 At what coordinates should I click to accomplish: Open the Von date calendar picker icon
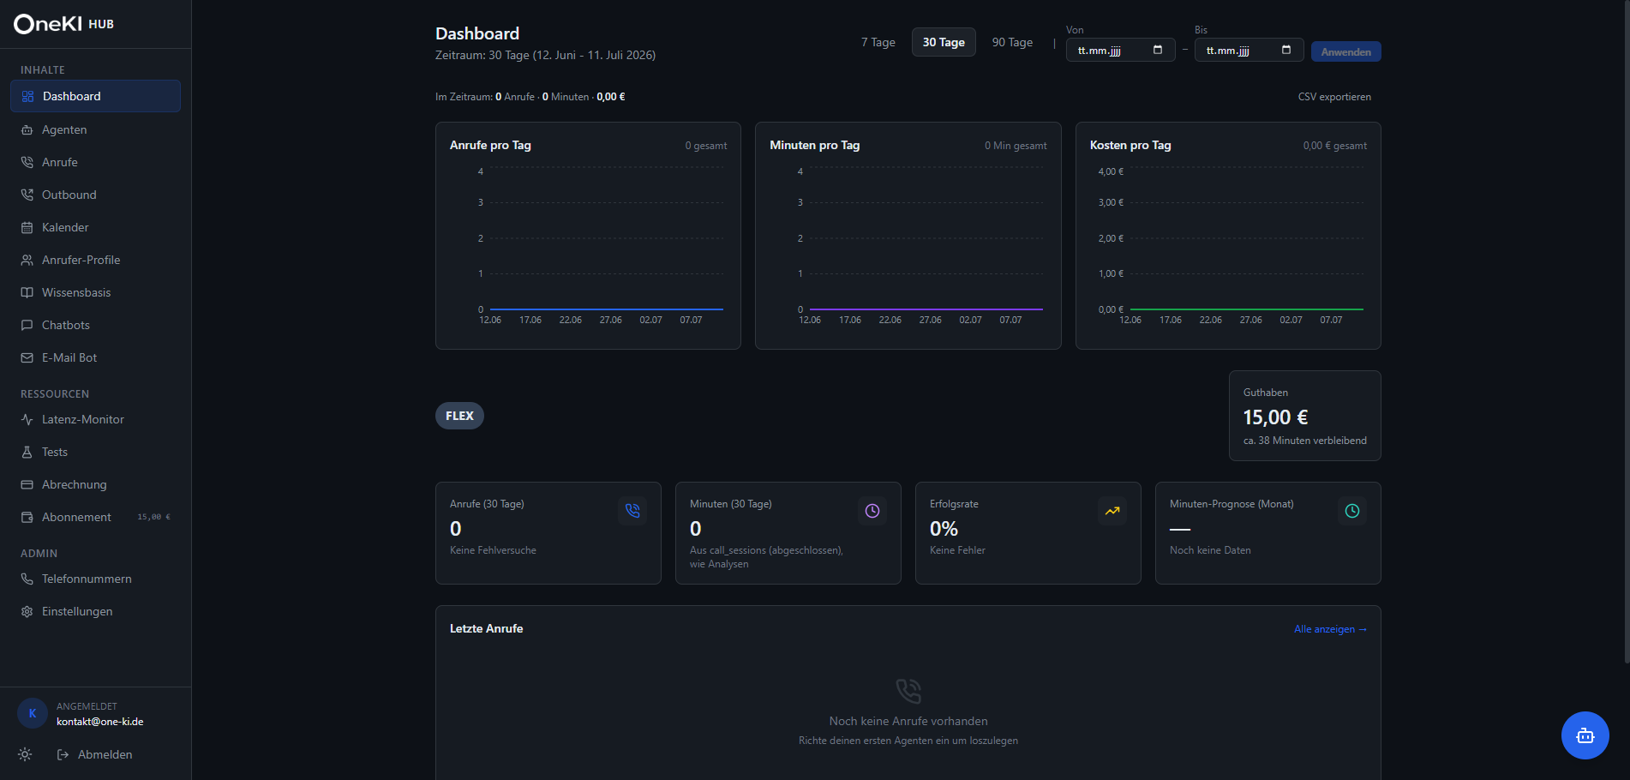click(x=1158, y=50)
